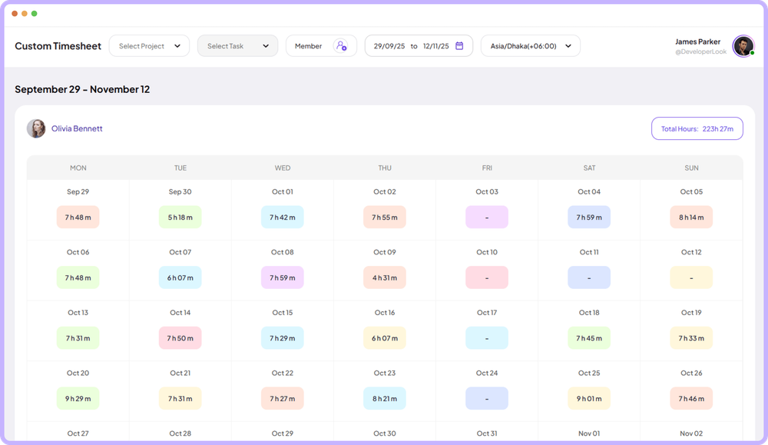Image resolution: width=768 pixels, height=445 pixels.
Task: Open Oct 07 entry 6h 07m
Action: 180,277
